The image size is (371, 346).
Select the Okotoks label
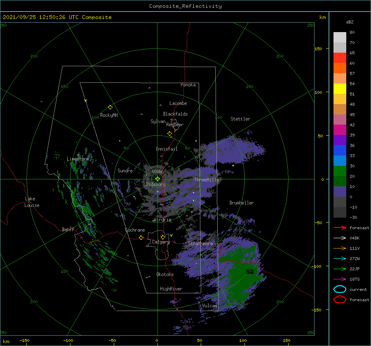coord(165,274)
